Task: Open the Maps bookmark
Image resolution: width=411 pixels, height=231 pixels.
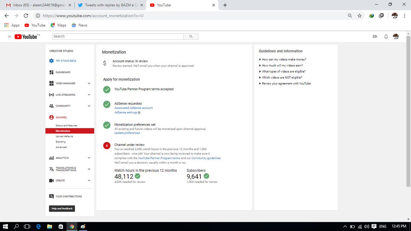Action: (x=59, y=25)
